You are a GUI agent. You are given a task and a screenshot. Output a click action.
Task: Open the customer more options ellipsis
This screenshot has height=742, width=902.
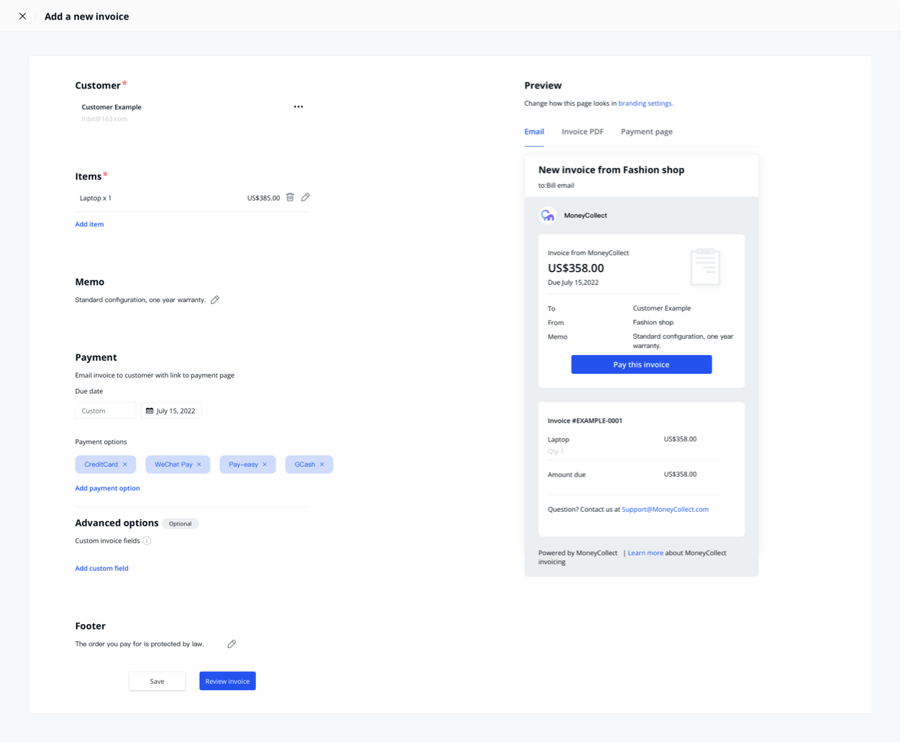(299, 106)
